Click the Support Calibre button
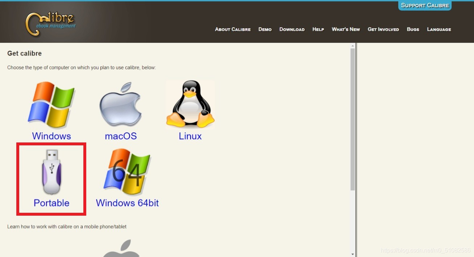 point(425,5)
